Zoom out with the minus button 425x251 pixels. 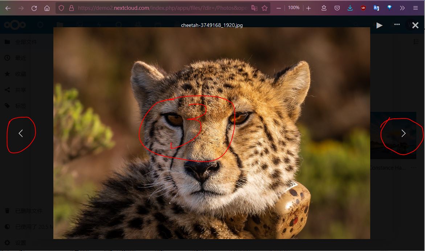(279, 8)
